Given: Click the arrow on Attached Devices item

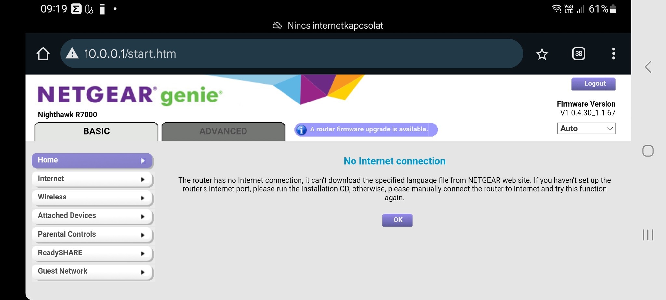Looking at the screenshot, I should (143, 216).
